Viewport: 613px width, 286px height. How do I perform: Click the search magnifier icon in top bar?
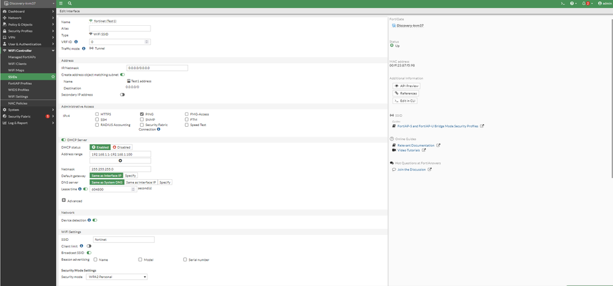[x=70, y=3]
